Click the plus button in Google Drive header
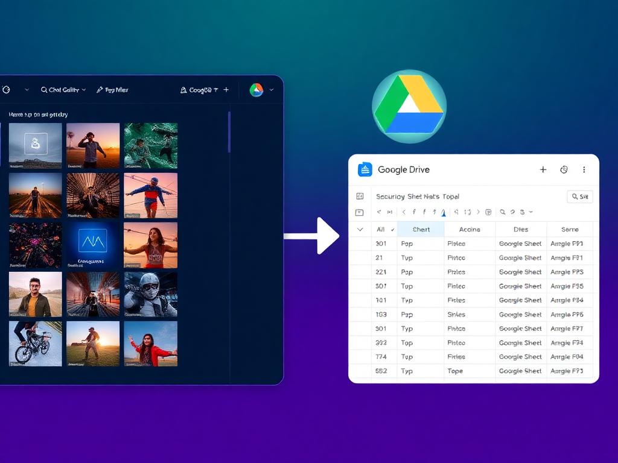The width and height of the screenshot is (618, 463). pos(543,169)
